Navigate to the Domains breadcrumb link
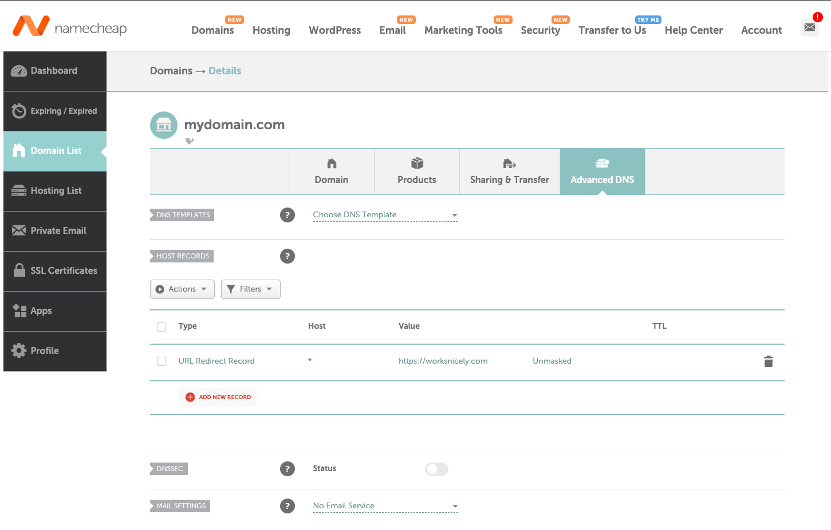Screen dimensions: 831x530 click(171, 70)
